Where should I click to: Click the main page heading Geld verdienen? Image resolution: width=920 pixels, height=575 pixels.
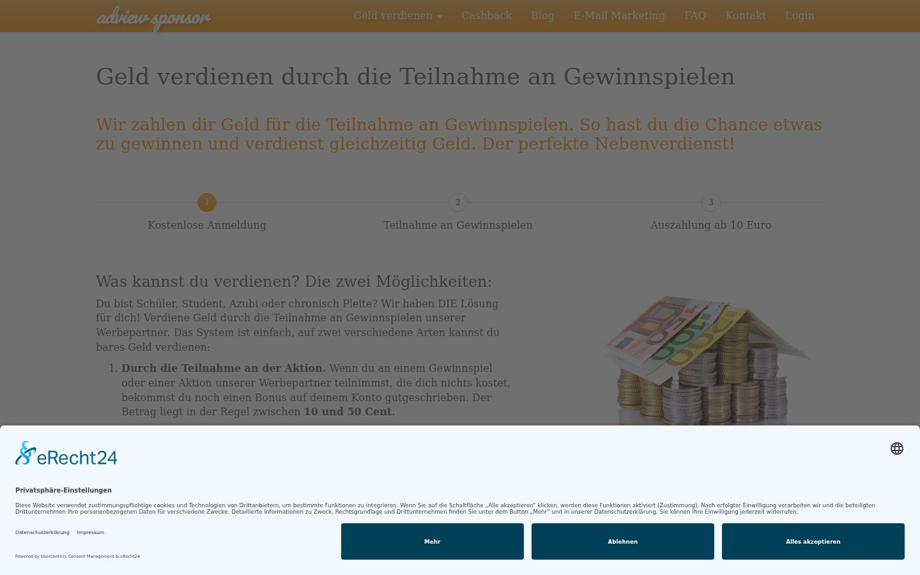415,77
